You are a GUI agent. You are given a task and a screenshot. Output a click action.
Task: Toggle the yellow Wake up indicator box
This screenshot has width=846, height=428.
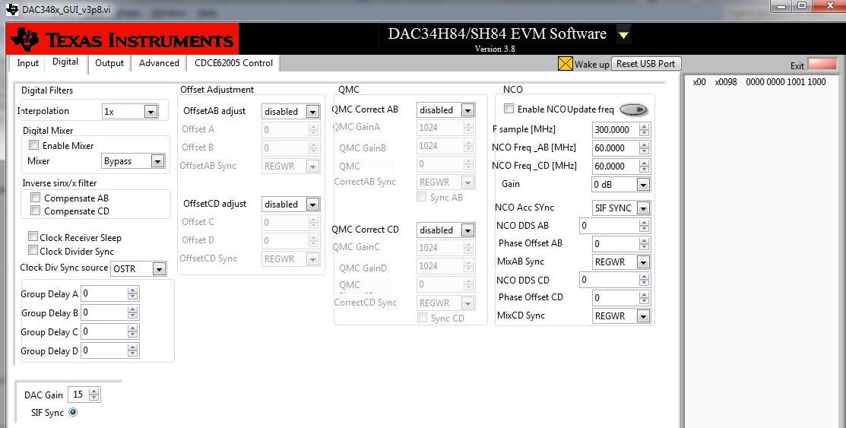point(565,64)
